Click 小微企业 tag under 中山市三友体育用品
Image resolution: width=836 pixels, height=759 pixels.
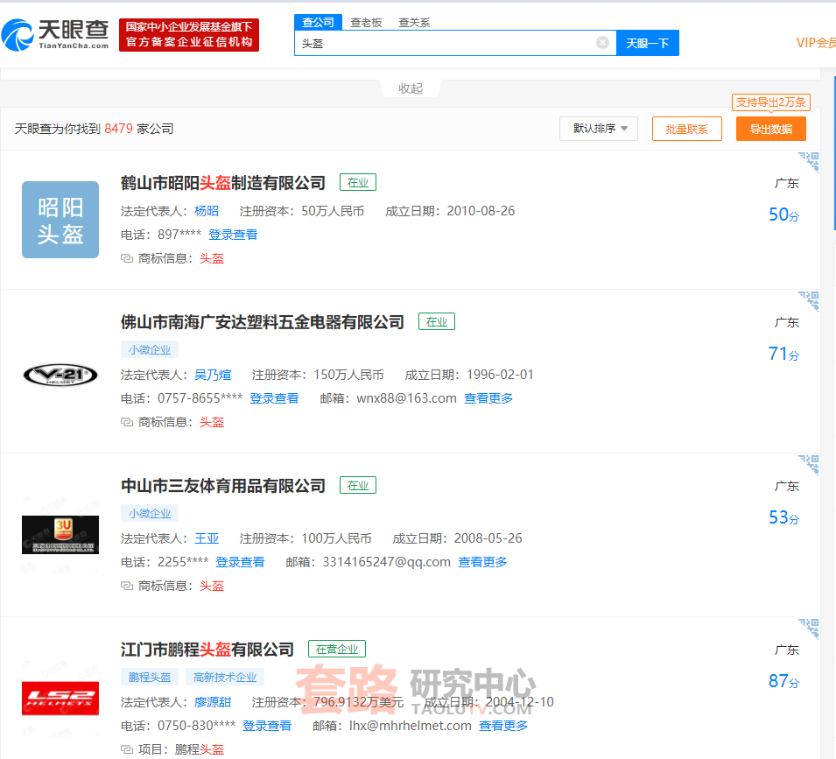[x=150, y=513]
